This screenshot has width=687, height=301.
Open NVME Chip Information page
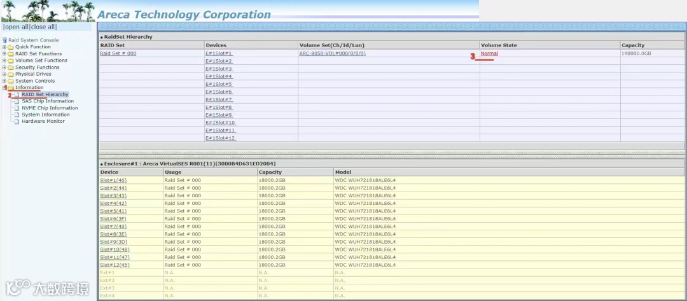click(x=50, y=108)
